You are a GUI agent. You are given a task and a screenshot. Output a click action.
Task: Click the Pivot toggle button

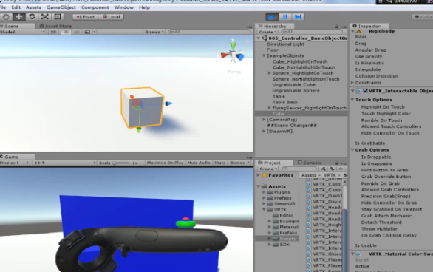(85, 17)
